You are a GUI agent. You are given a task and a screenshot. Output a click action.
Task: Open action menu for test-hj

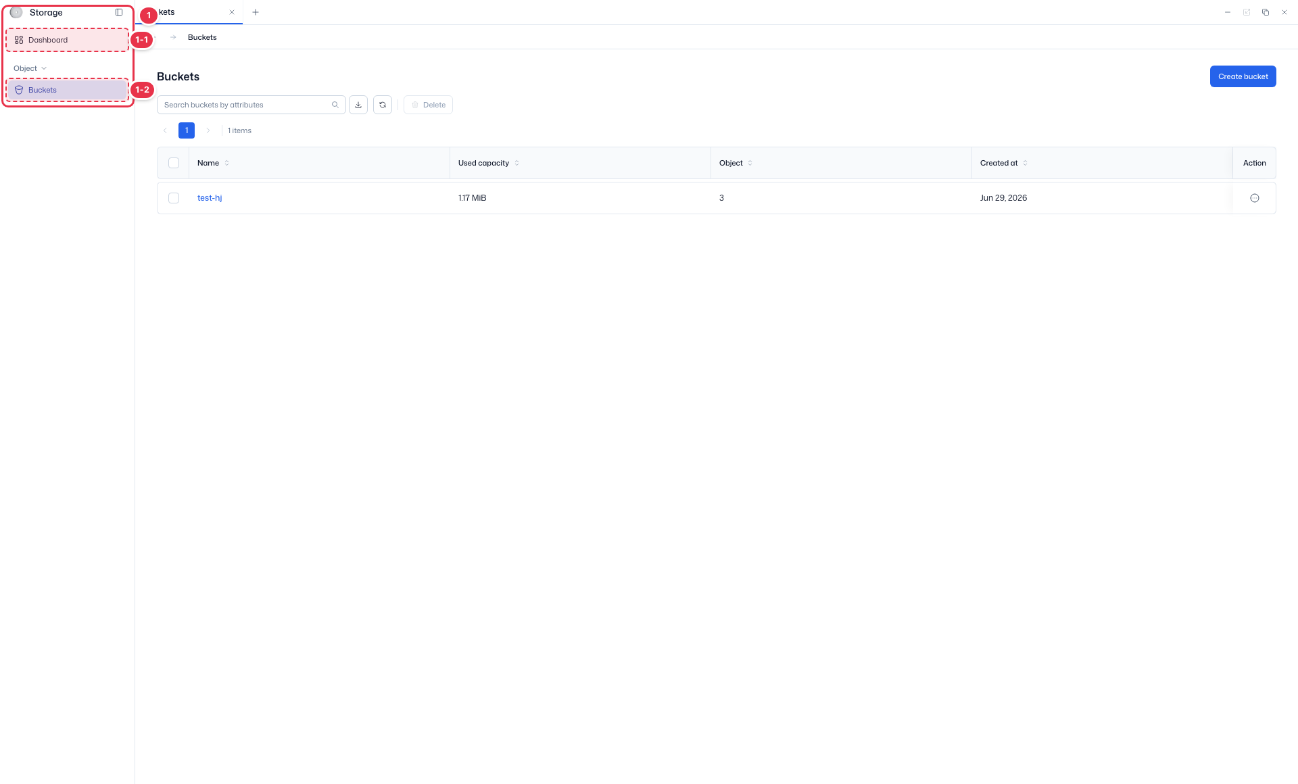click(x=1255, y=198)
